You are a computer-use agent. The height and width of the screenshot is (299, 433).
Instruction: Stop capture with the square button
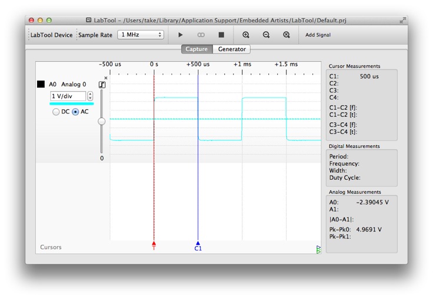coord(221,35)
